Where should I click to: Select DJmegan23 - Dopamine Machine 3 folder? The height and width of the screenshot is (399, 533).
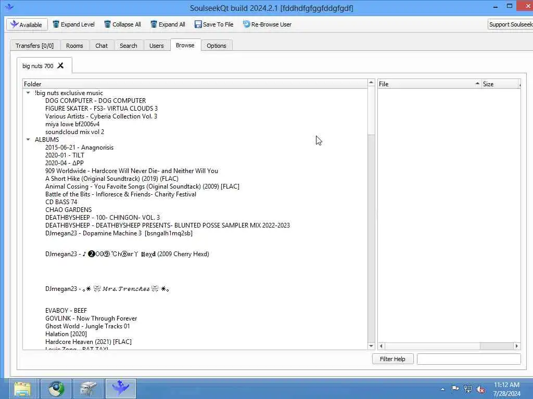tap(119, 233)
